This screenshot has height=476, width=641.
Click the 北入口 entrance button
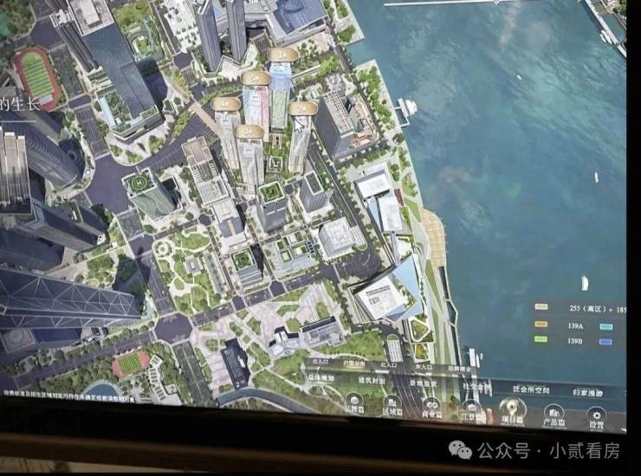(x=388, y=364)
